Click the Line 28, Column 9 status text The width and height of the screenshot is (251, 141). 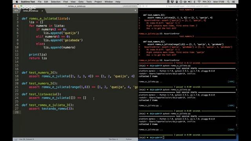coord(26,139)
